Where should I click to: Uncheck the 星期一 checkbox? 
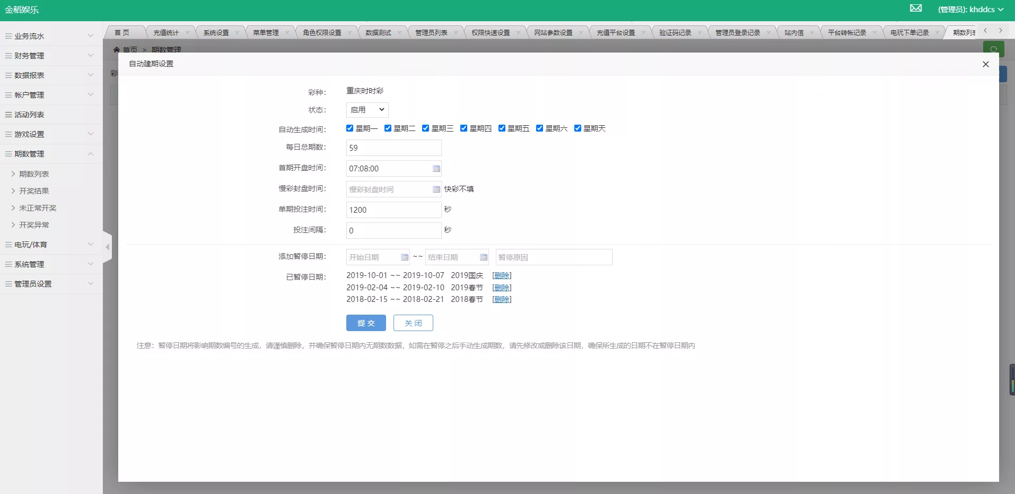pos(349,128)
